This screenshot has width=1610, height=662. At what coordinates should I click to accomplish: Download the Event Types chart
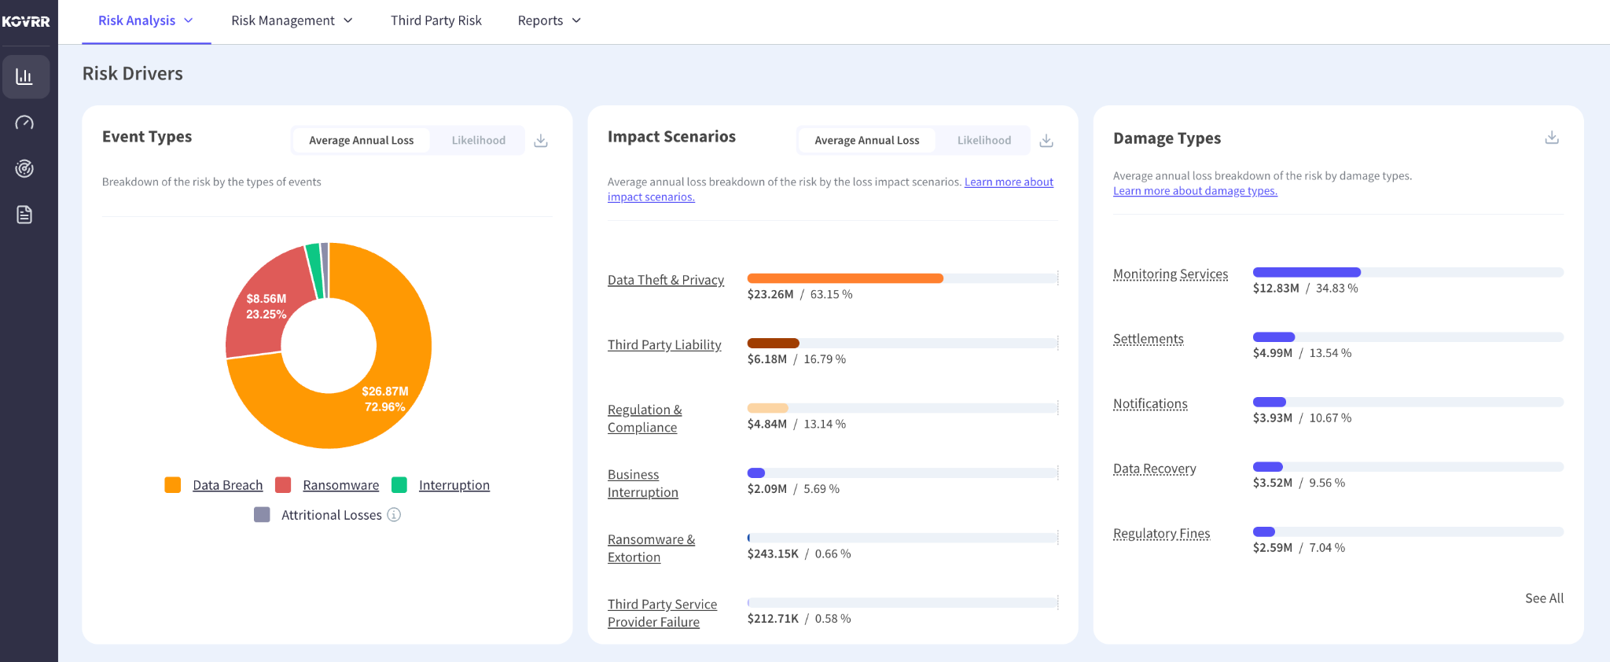tap(541, 141)
